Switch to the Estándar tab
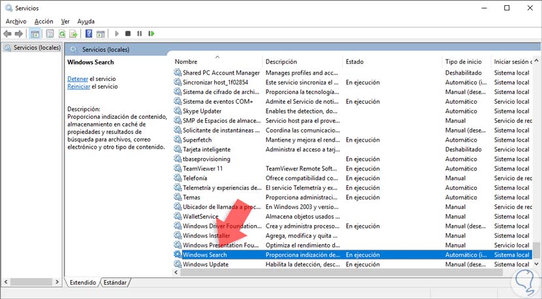Viewport: 542px width, 299px height. 115,283
